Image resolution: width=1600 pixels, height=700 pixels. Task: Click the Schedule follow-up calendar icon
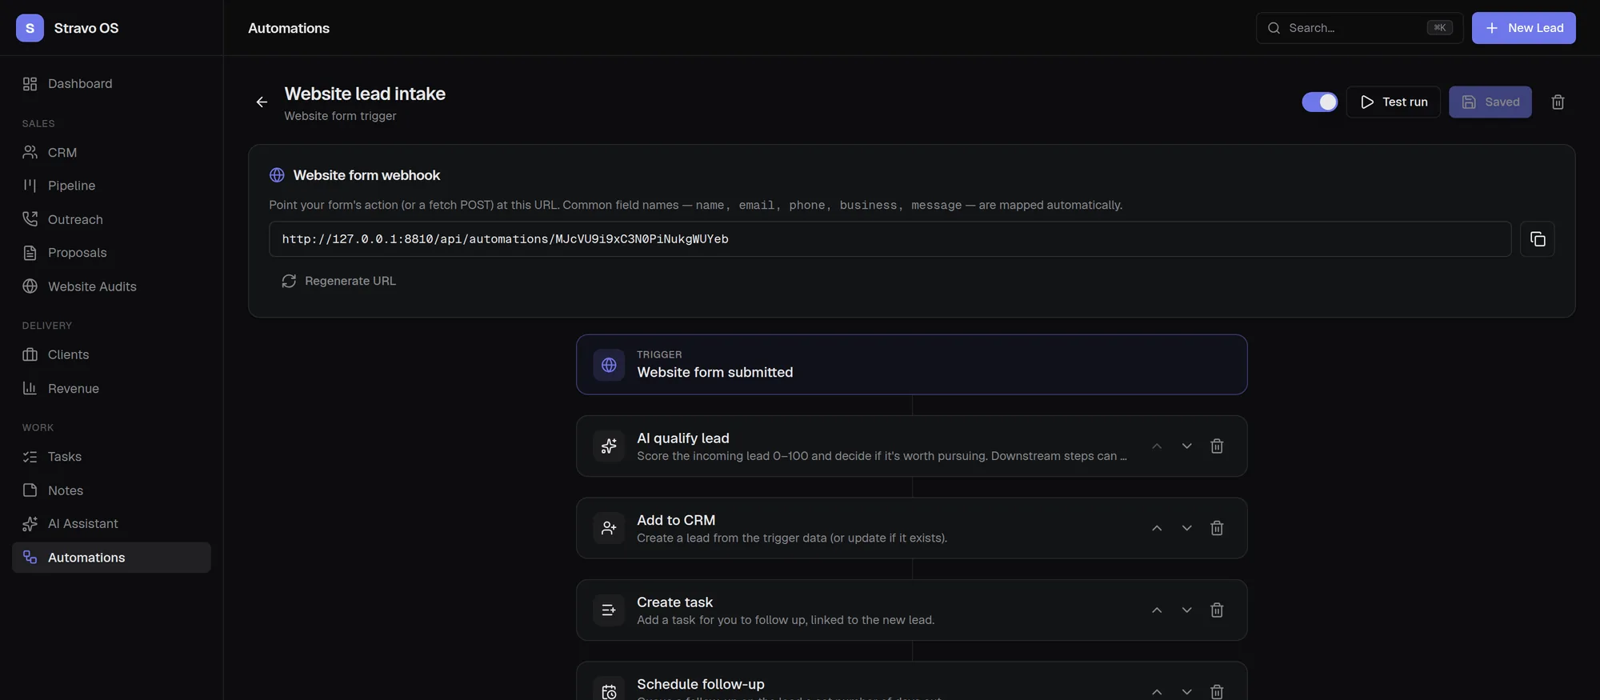point(609,691)
